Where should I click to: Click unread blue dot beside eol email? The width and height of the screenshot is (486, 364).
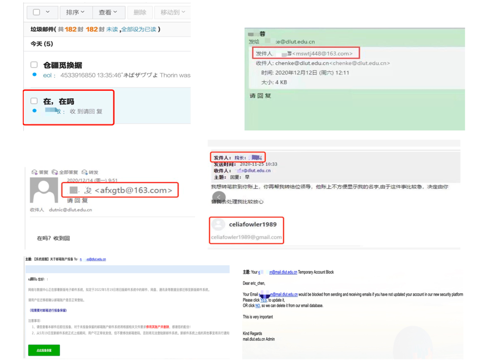coord(34,75)
